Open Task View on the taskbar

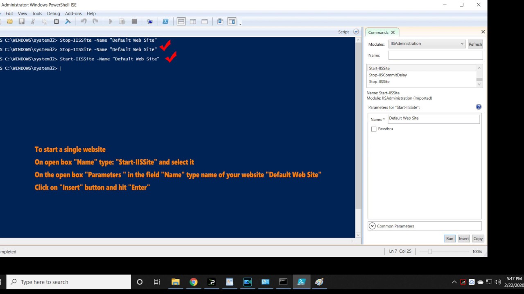click(157, 282)
